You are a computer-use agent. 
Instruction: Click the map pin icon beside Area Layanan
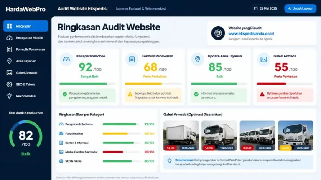click(9, 61)
